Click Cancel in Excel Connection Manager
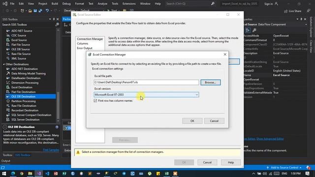315x177 pixels. point(214,121)
